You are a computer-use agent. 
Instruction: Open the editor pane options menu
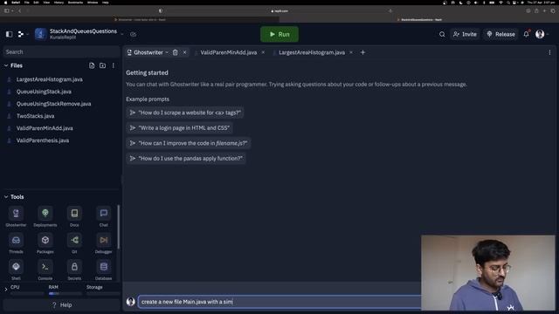point(549,52)
